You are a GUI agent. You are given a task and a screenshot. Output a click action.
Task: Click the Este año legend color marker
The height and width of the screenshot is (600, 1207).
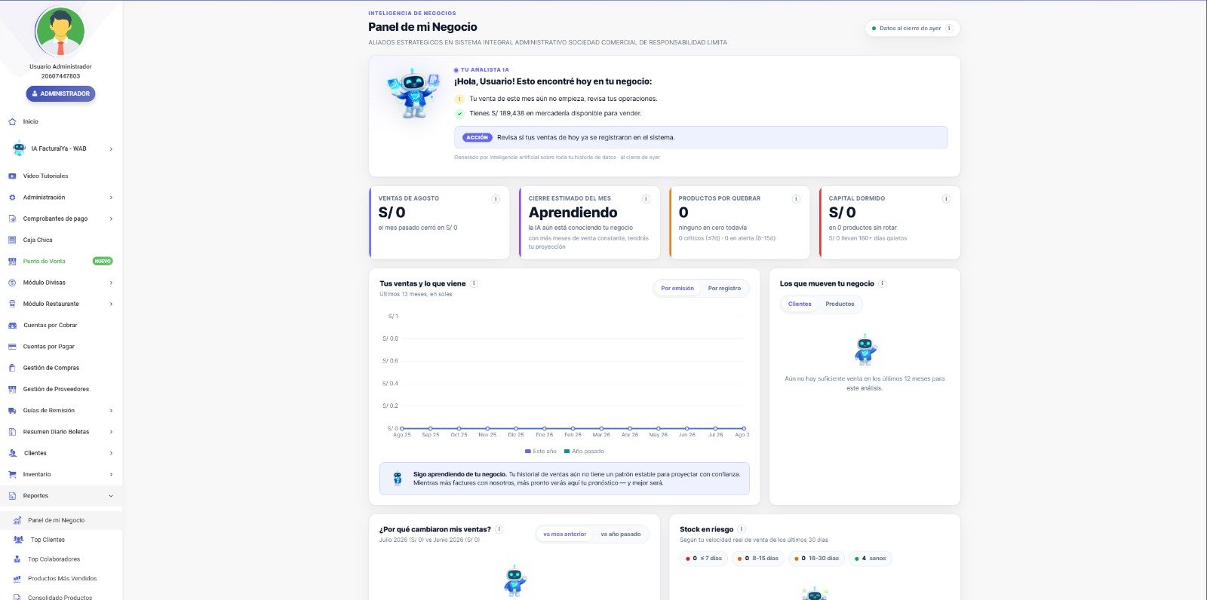click(527, 452)
